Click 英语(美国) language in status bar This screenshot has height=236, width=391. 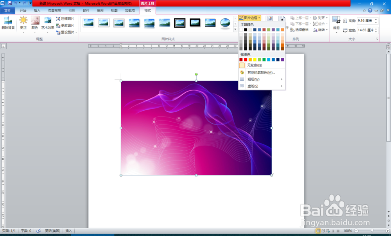click(x=53, y=231)
